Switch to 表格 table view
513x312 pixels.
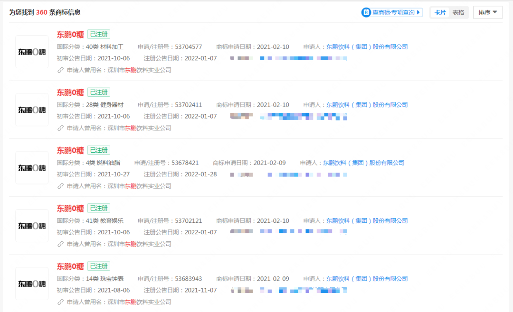[x=458, y=13]
